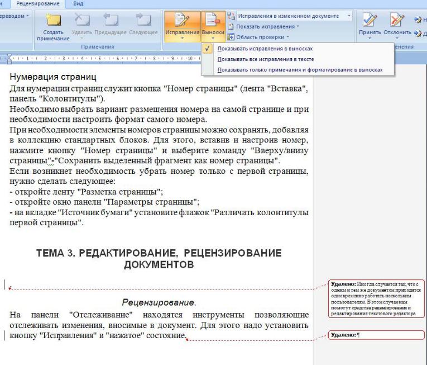
Task: Click the Отклонить cross icon
Action: pos(397,20)
